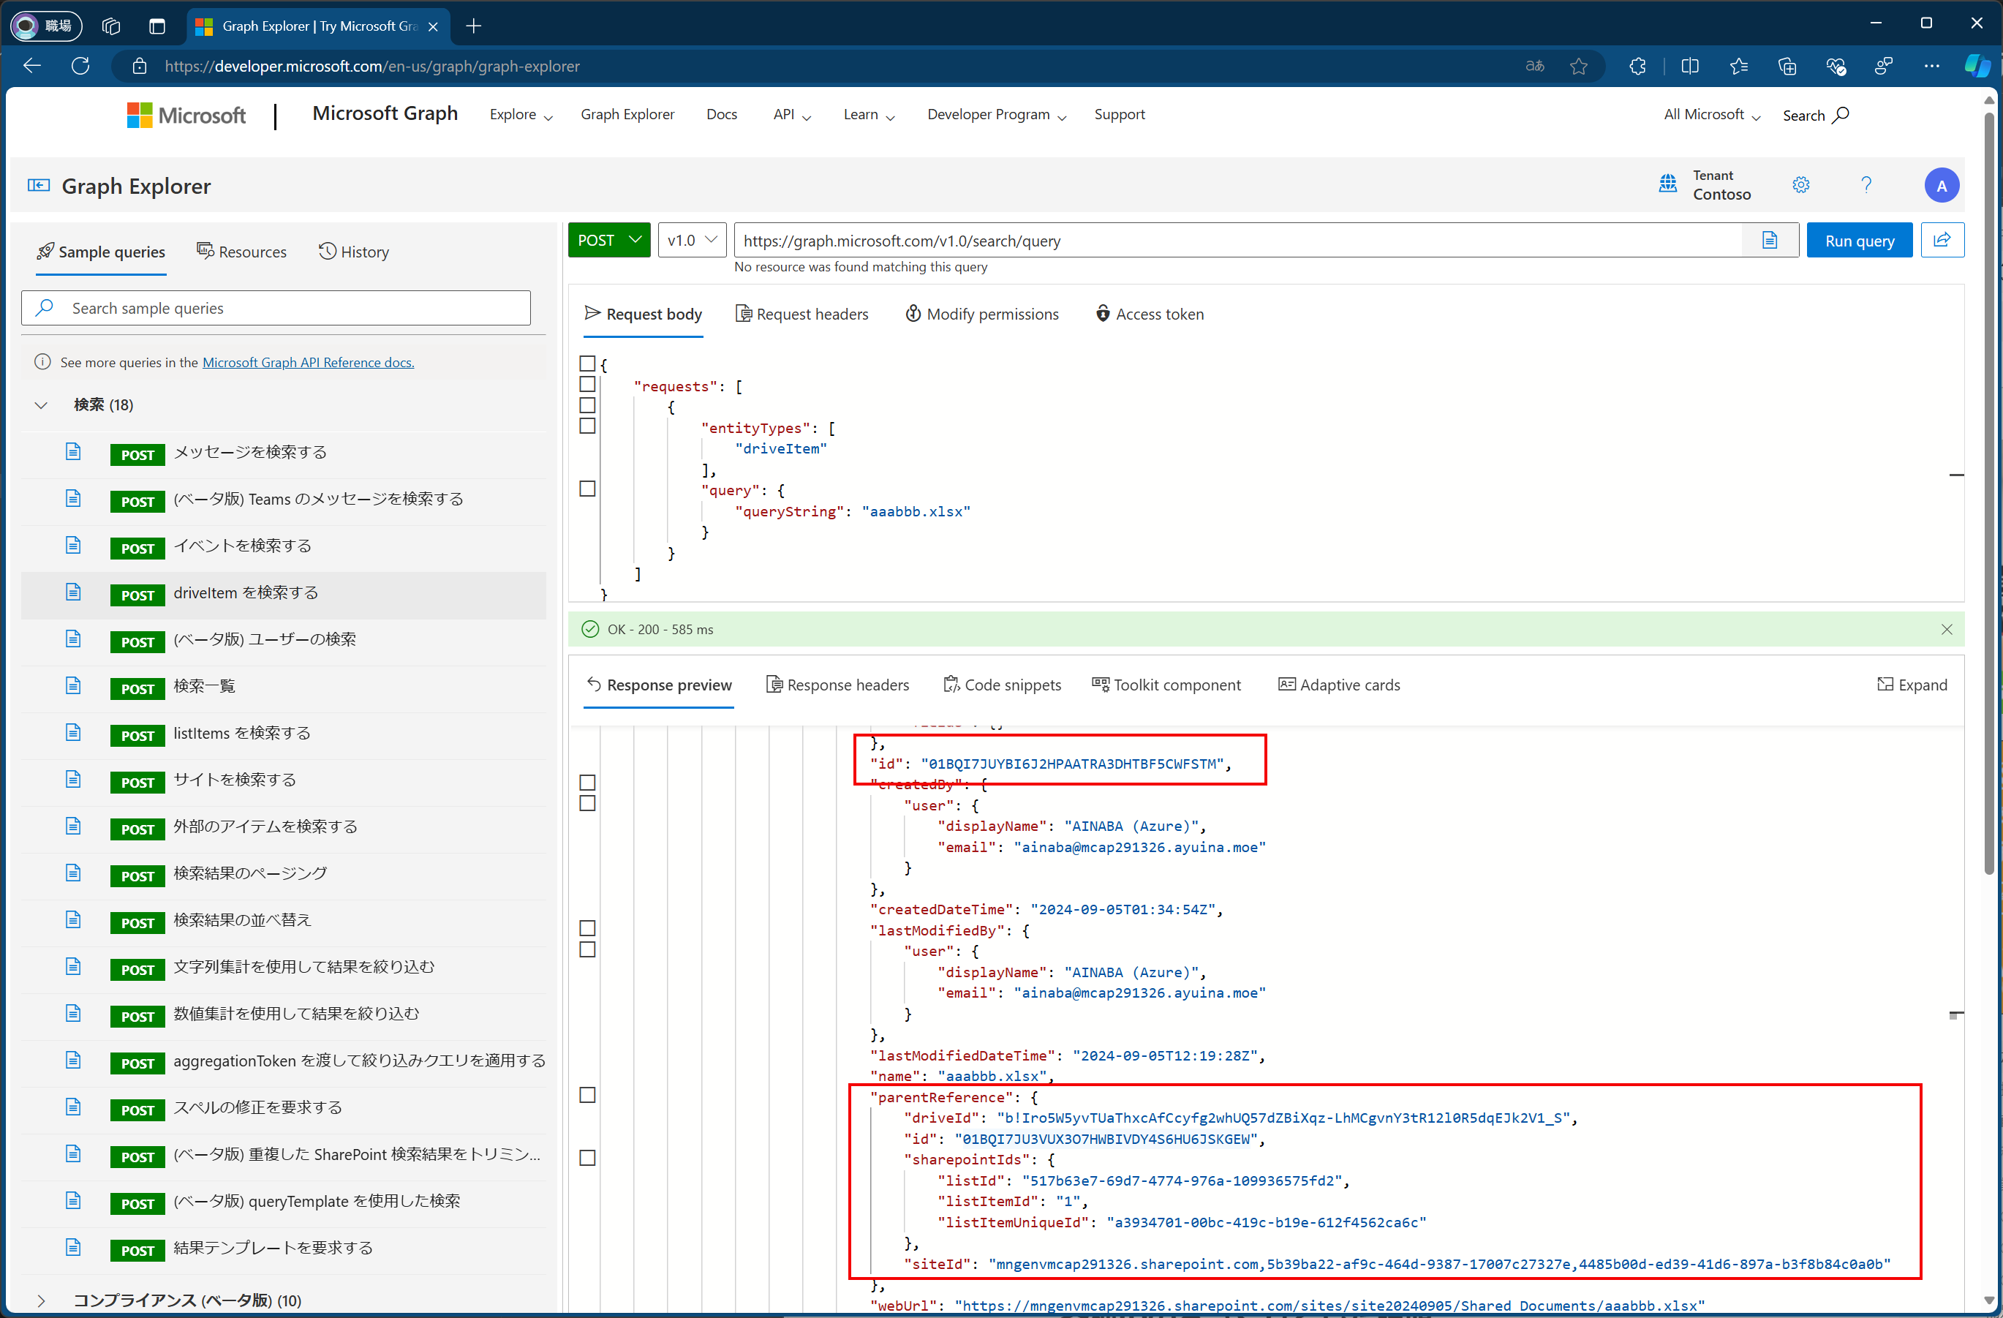Open browser settings and more menu
The image size is (2003, 1318).
tap(1932, 66)
